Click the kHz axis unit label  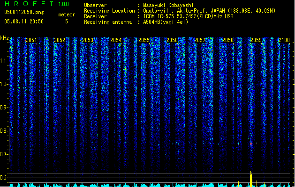pyautogui.click(x=4, y=38)
